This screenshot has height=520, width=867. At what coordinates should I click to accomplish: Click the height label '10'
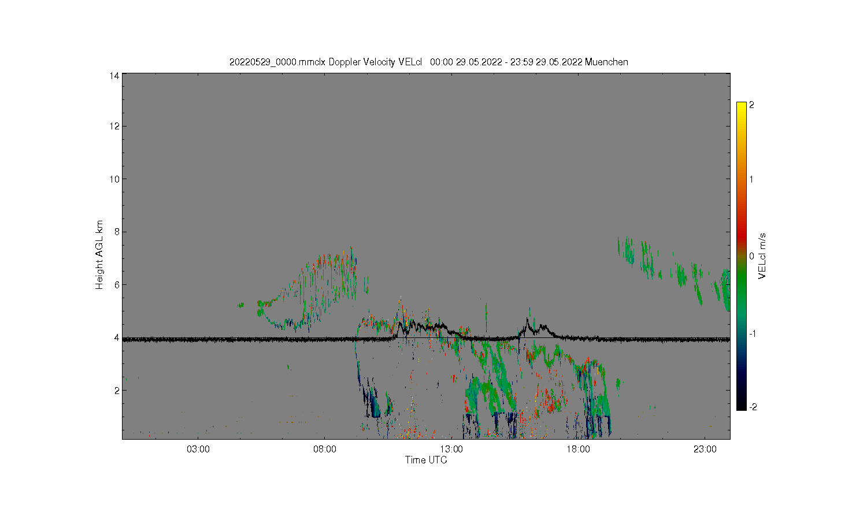[114, 179]
